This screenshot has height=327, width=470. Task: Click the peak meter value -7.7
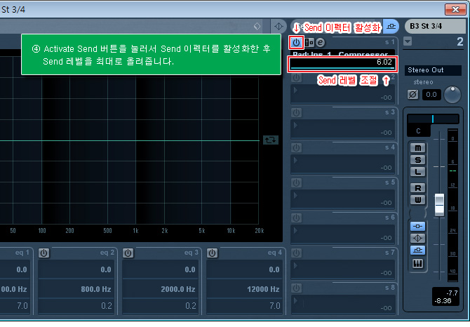pos(452,293)
